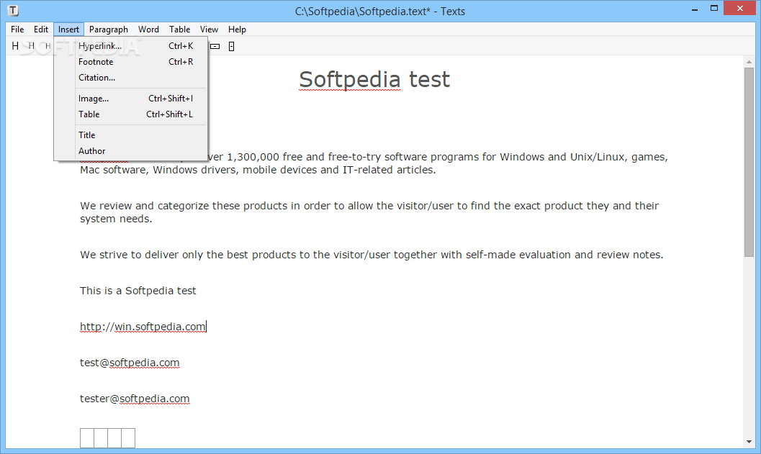761x454 pixels.
Task: Click the Texts app icon in title bar
Action: tap(13, 10)
